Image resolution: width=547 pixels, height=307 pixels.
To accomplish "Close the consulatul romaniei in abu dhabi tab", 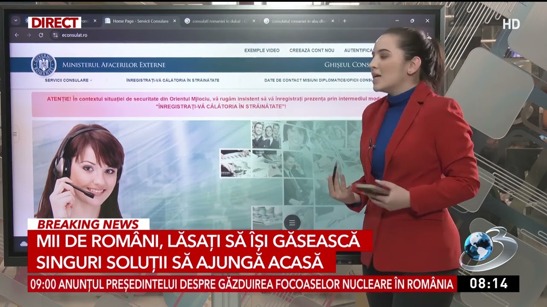I will tap(332, 21).
